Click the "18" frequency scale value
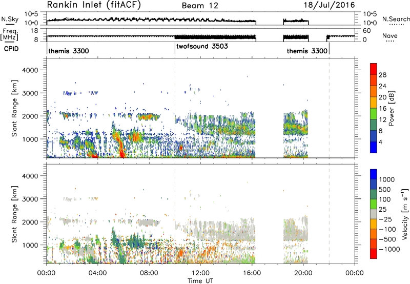 click(x=34, y=31)
